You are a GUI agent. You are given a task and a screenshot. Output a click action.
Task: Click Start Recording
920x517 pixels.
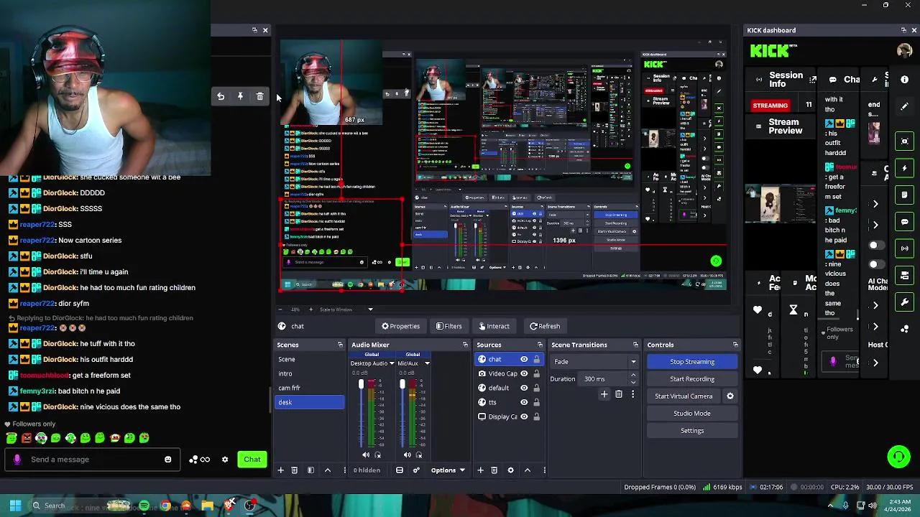[x=692, y=379]
